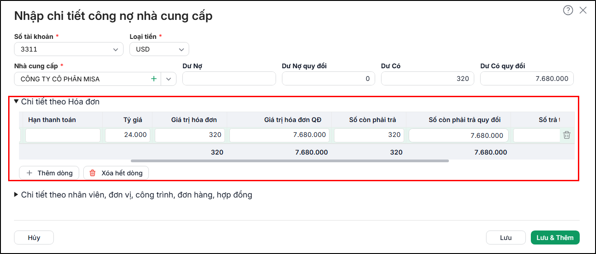Close the dialog with X icon

[583, 10]
